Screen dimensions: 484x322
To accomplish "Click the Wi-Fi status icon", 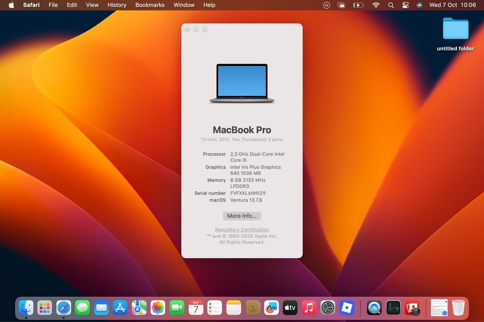I will point(376,5).
